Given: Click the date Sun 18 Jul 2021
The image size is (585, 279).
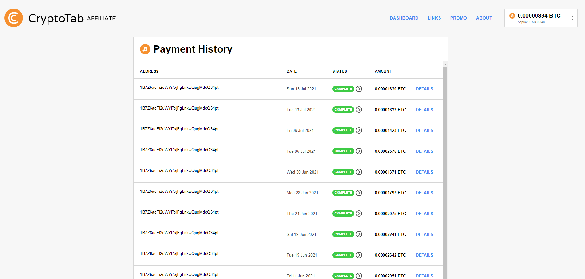Looking at the screenshot, I should click(x=301, y=89).
